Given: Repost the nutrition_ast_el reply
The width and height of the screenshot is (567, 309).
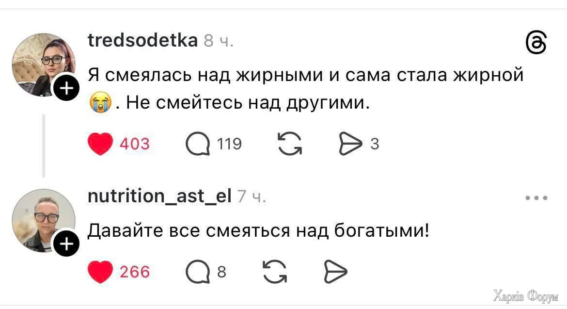Looking at the screenshot, I should [x=274, y=272].
